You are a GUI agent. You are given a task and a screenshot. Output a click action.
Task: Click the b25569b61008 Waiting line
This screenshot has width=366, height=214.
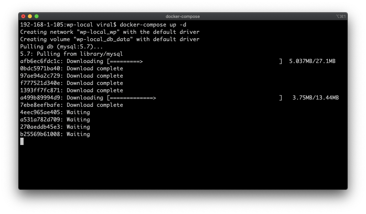tap(55, 134)
